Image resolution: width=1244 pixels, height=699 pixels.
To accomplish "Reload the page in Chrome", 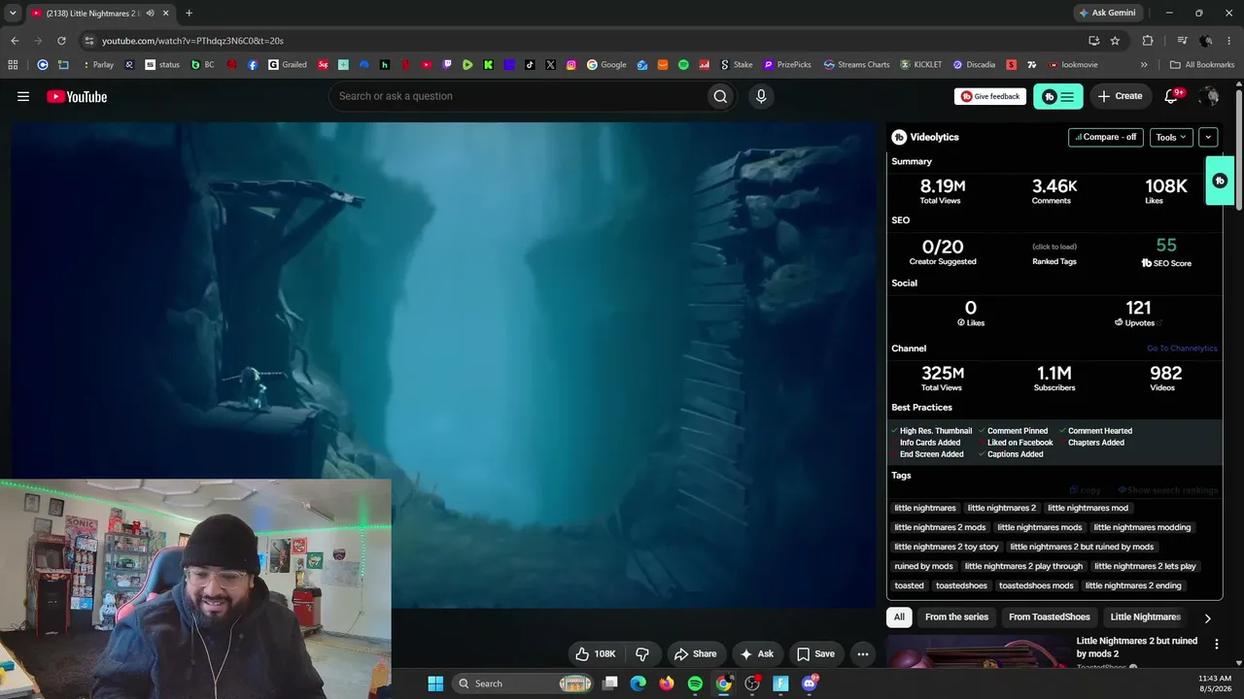I will (x=61, y=41).
